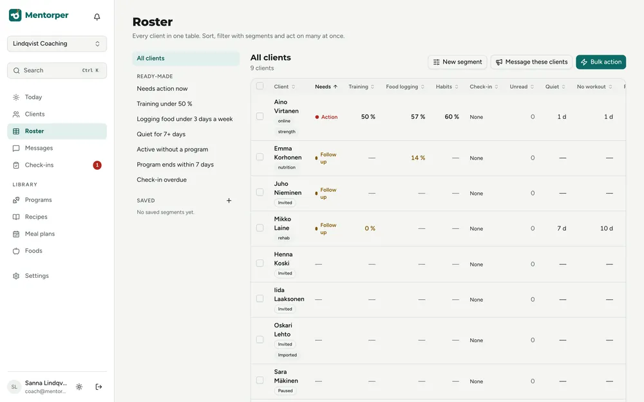The image size is (644, 402).
Task: Sort by the Quiet column
Action: (555, 87)
